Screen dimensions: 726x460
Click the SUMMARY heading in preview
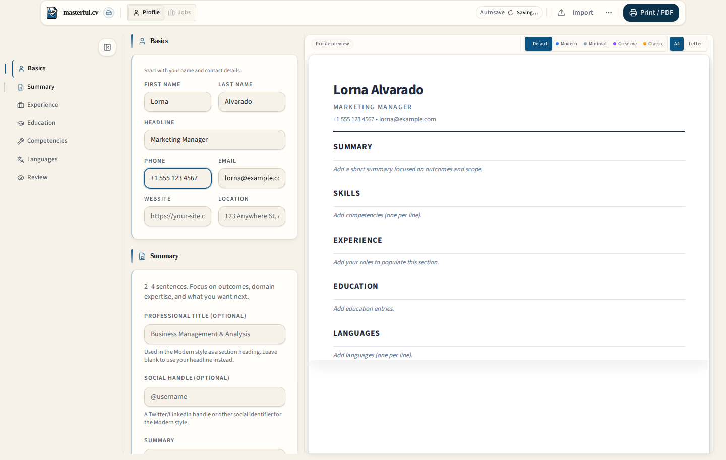coord(352,147)
